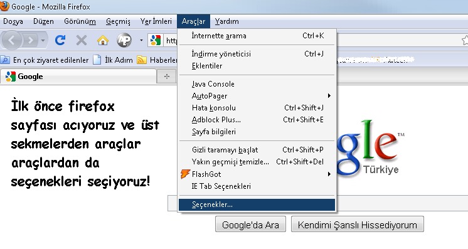Expand the AutoPager submenu
This screenshot has width=468, height=249.
[x=257, y=96]
